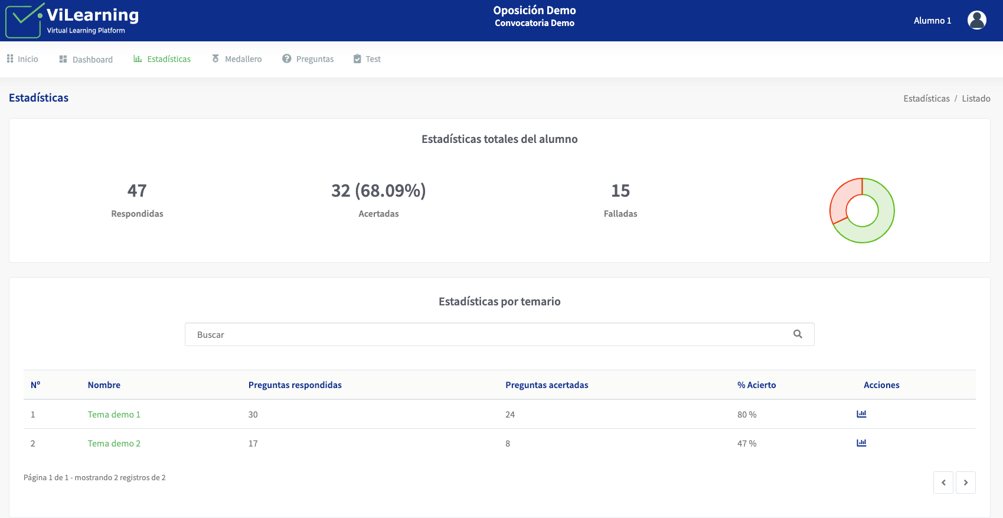Screen dimensions: 1003x518
Task: Open the Alumno 1 user menu
Action: click(932, 21)
